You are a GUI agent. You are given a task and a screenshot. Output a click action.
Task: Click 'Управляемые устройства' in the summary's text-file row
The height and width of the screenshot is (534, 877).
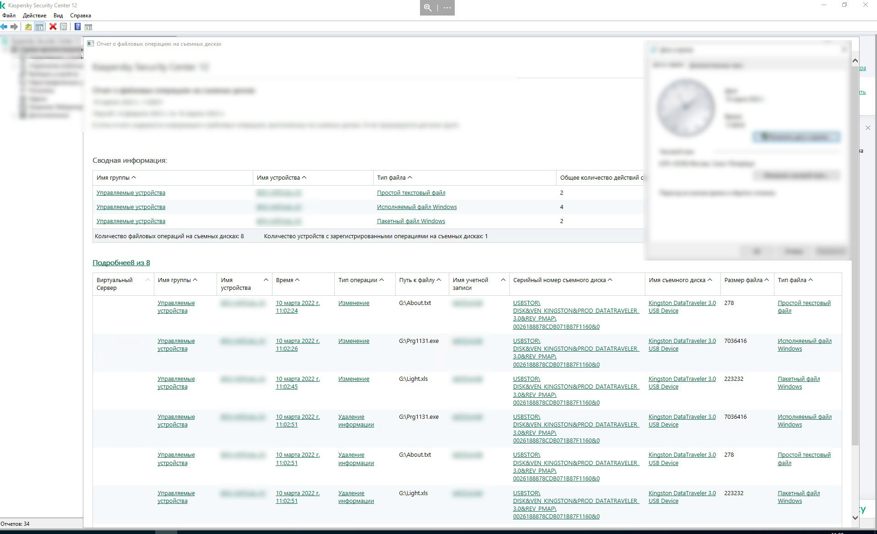(x=131, y=193)
